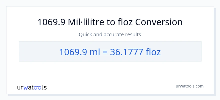
Task: Click the word "Quick" in the subtitle
Action: [x=85, y=34]
